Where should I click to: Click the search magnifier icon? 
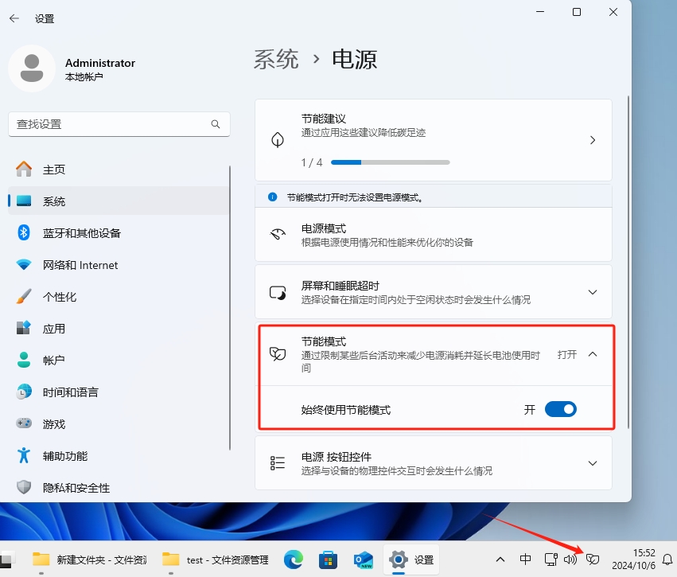tap(216, 124)
